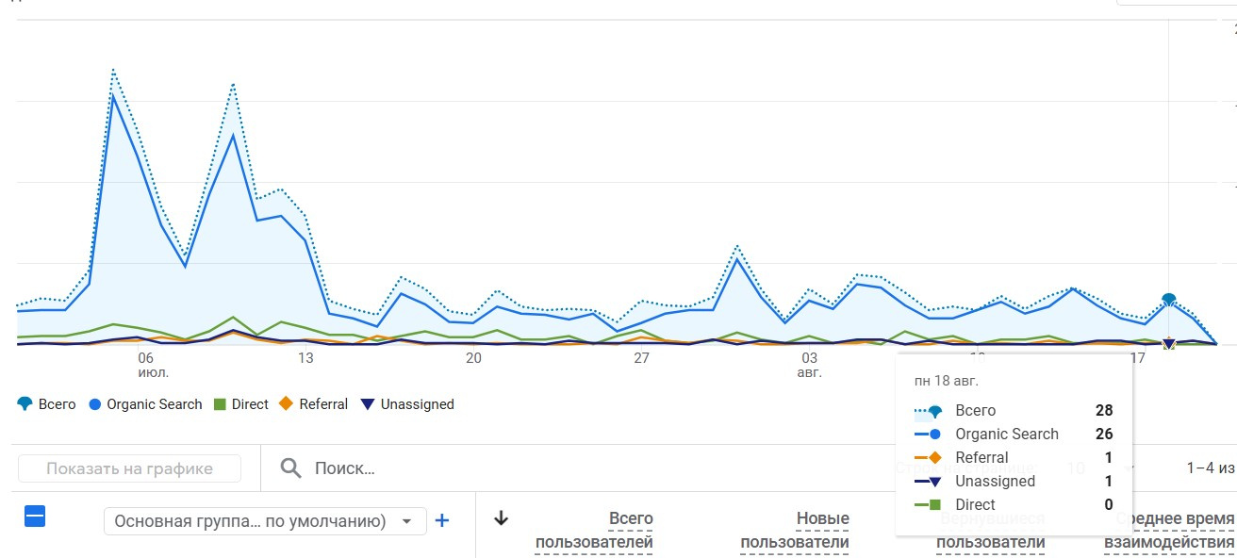Click the Всего icon in the chart legend
Screen dimensions: 1237x558
25,404
